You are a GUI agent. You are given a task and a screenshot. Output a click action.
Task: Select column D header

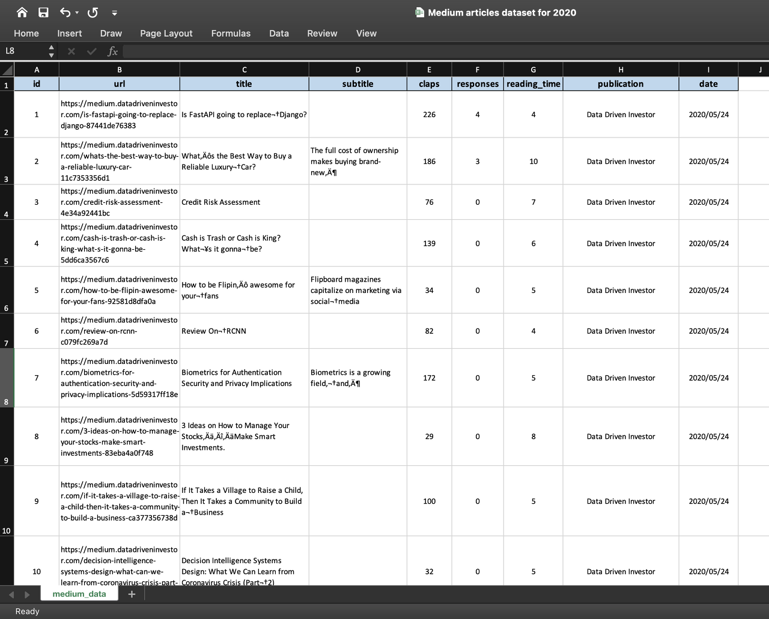click(358, 70)
